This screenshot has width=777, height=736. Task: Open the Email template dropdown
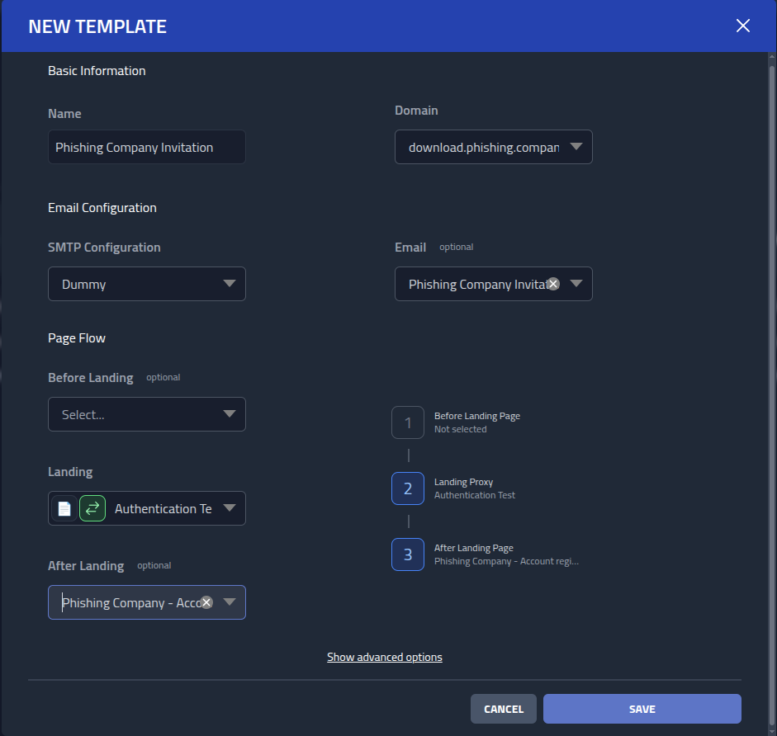(576, 284)
